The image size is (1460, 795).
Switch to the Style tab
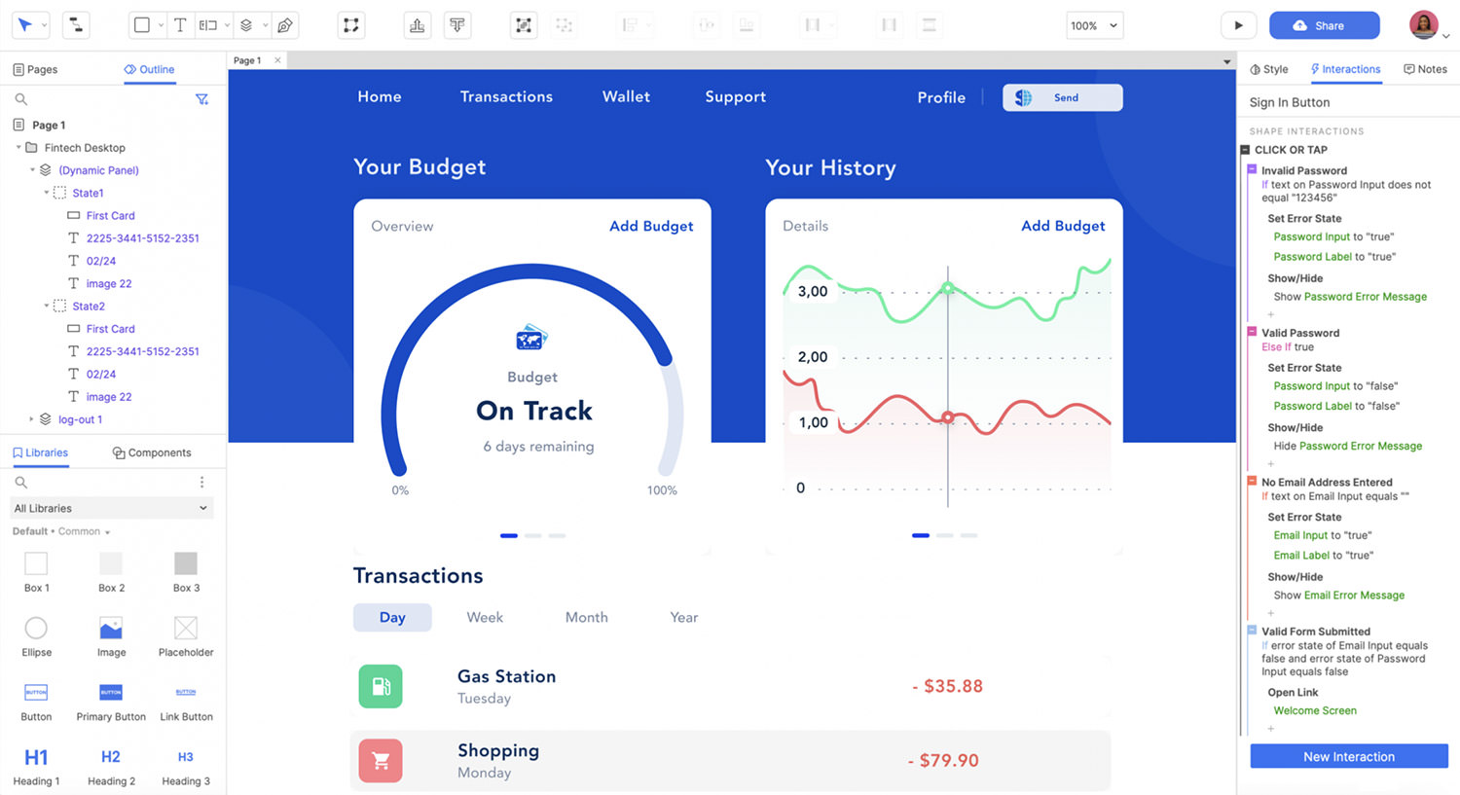tap(1269, 69)
